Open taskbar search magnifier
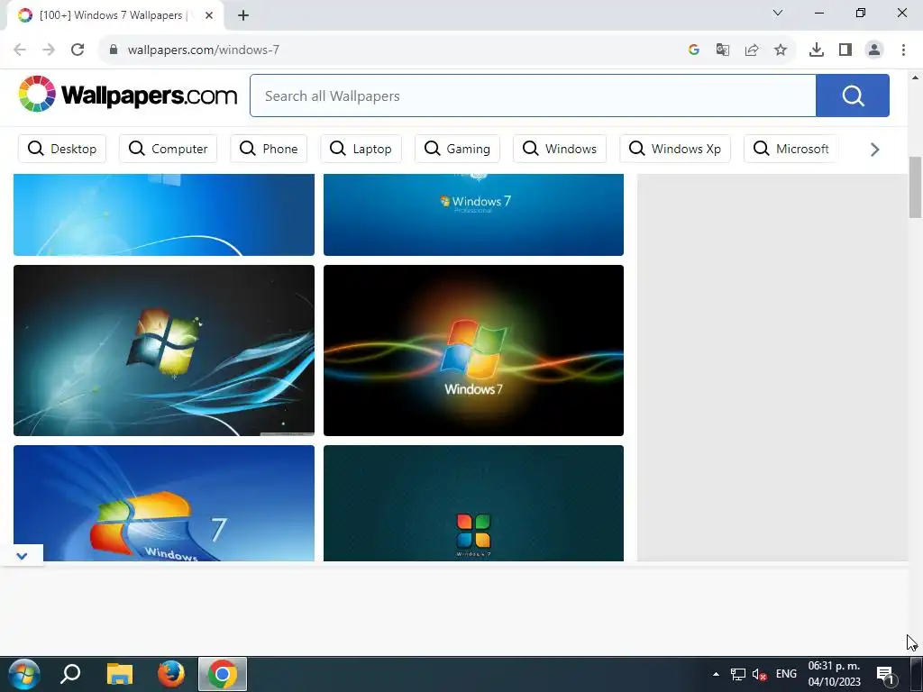Viewport: 923px width, 692px height. pyautogui.click(x=70, y=674)
